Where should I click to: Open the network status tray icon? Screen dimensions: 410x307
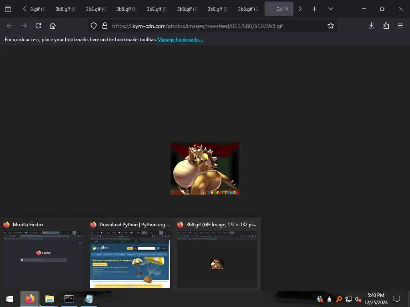349,299
